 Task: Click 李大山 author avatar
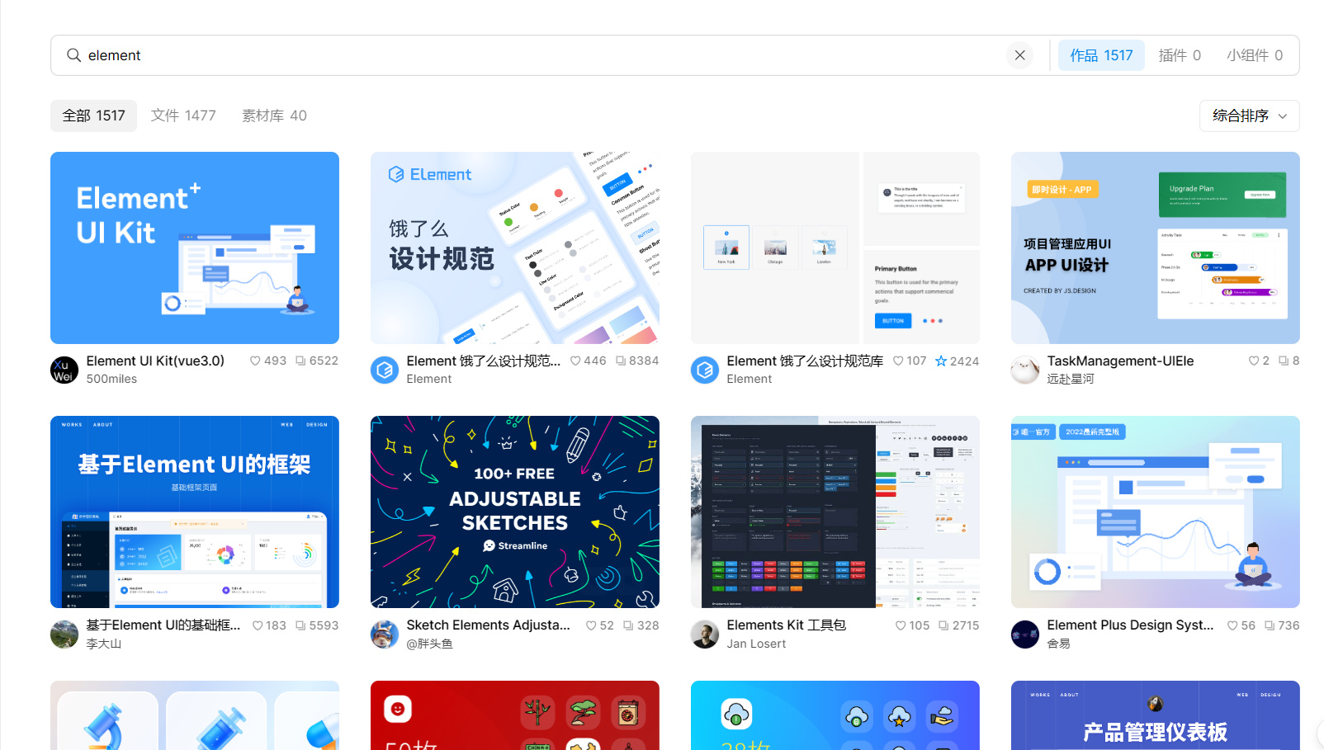pyautogui.click(x=64, y=634)
